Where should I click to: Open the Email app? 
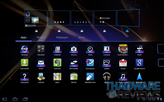(41, 64)
